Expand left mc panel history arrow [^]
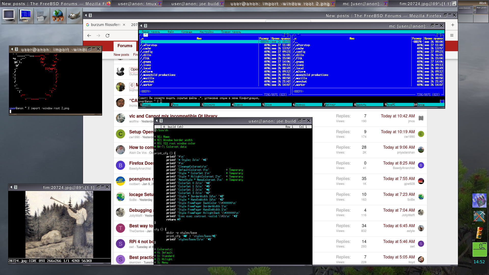489x275 pixels. tap(287, 35)
